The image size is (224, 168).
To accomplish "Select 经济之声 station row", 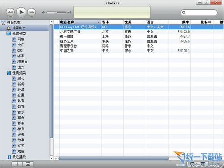I will (138, 41).
